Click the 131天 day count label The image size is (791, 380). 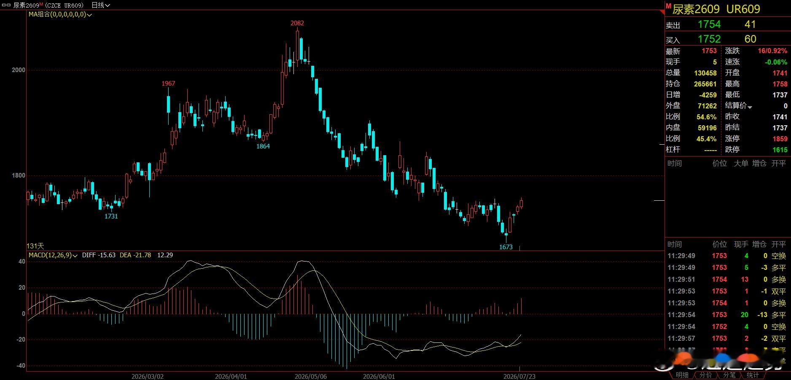click(35, 246)
